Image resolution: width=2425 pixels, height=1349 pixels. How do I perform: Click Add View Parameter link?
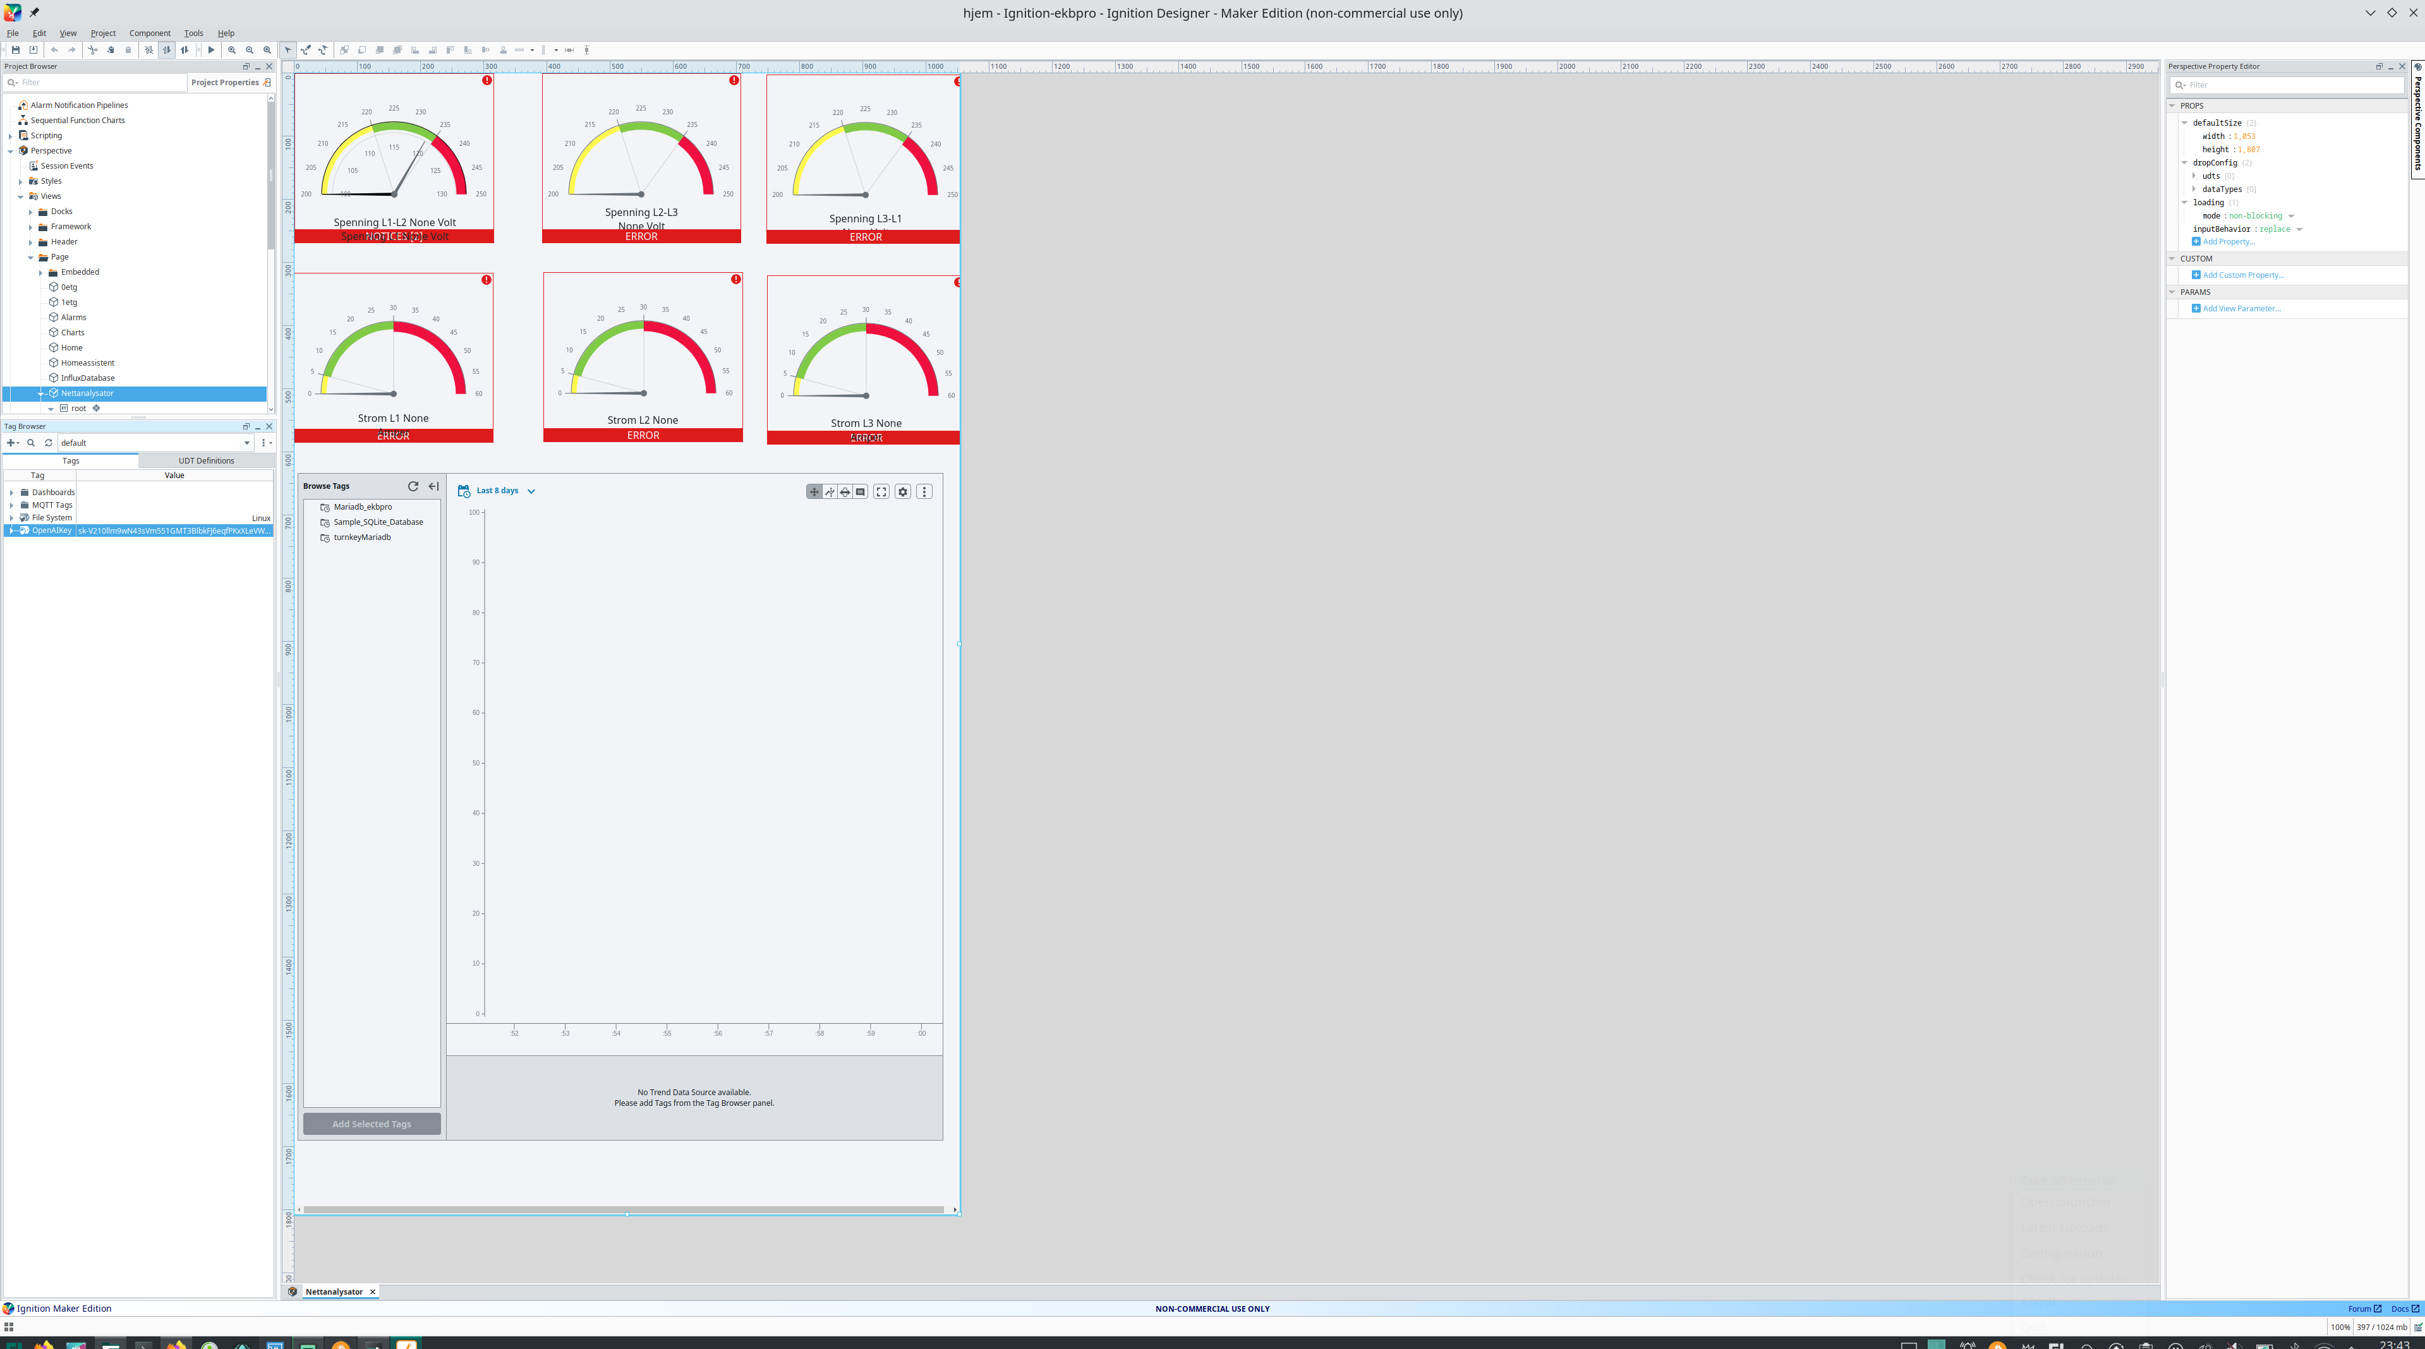click(x=2241, y=309)
